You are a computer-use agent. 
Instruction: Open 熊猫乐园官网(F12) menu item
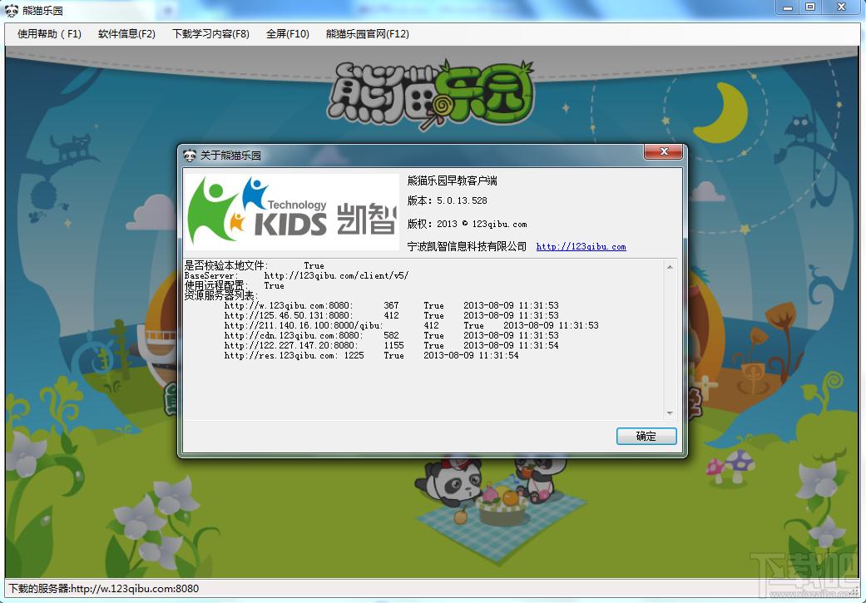(x=367, y=34)
